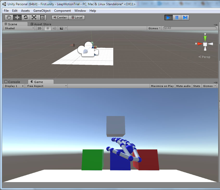The height and width of the screenshot is (190, 220).
Task: Select the Scale tool
Action: tap(34, 17)
